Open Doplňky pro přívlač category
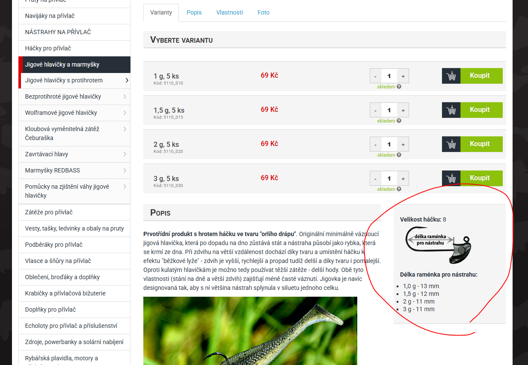 (74, 310)
